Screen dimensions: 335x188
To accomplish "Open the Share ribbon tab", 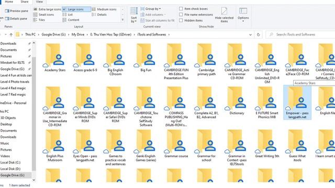I will coord(25,2).
